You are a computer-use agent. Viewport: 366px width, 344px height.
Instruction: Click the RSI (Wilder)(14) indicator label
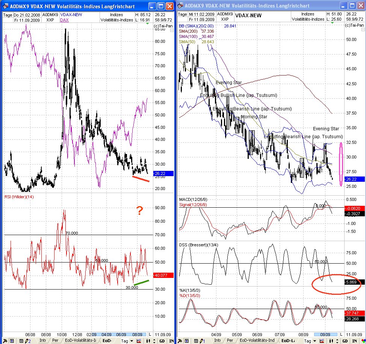(19, 197)
